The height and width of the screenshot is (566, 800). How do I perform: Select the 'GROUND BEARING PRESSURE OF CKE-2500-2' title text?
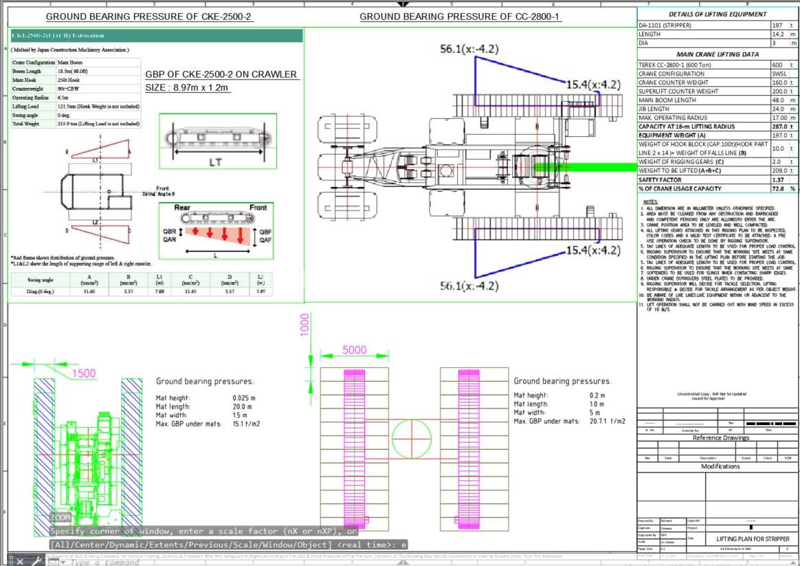tap(148, 17)
